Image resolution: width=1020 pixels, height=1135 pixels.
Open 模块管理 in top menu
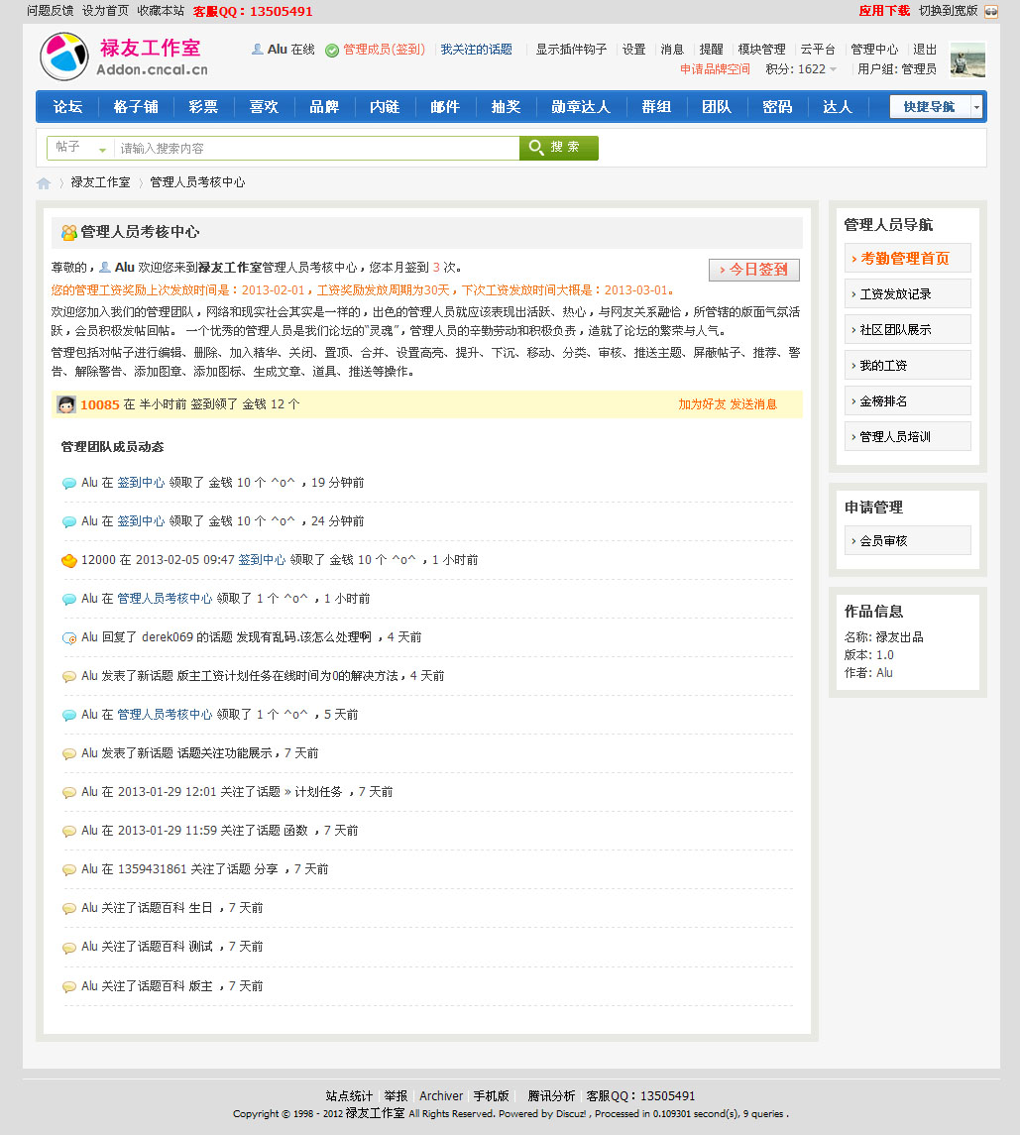tap(761, 50)
